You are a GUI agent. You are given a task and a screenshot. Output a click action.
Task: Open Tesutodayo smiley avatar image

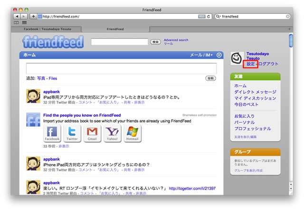point(237,58)
